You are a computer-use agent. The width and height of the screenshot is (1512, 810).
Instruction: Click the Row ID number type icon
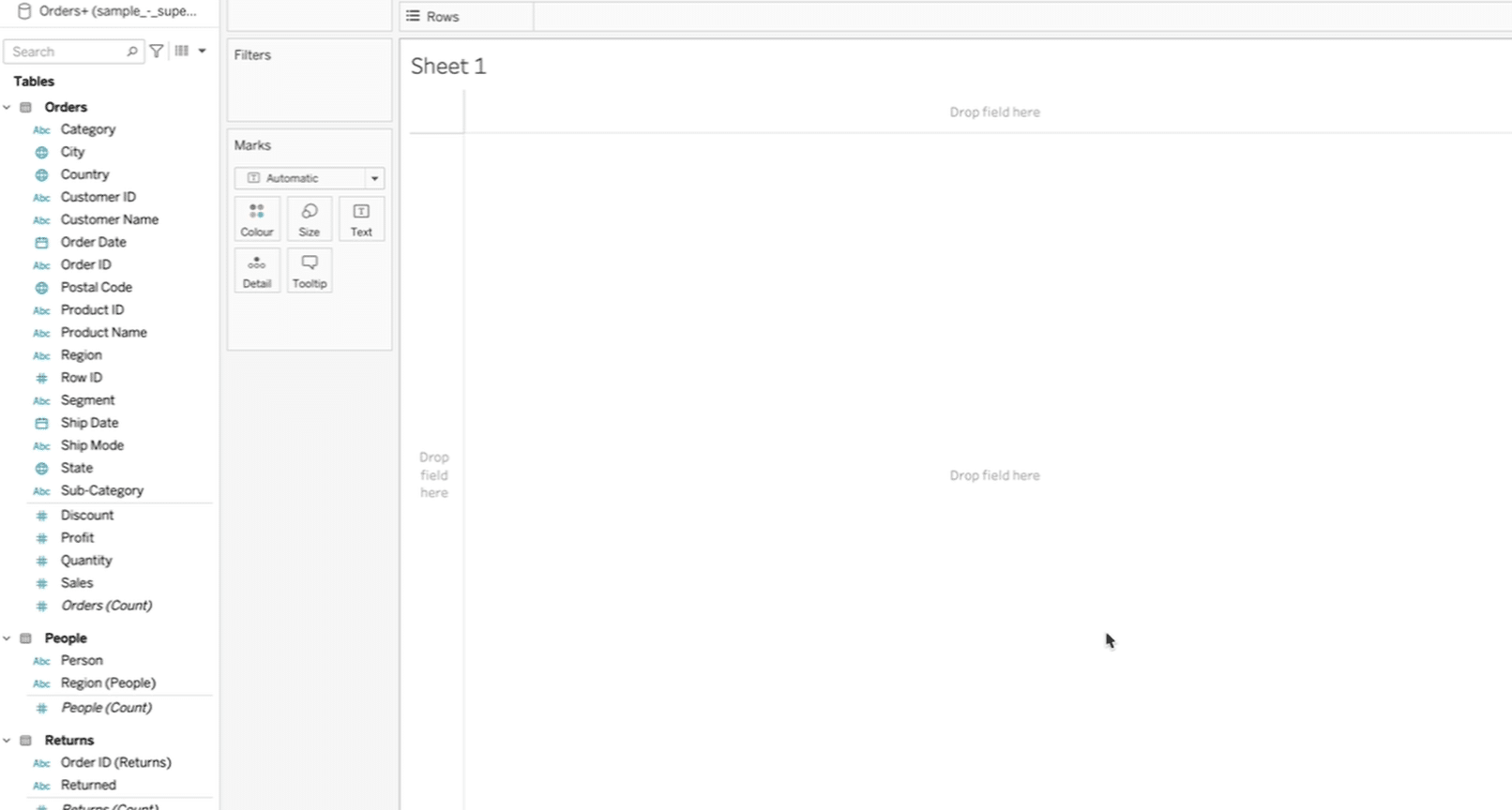point(41,379)
